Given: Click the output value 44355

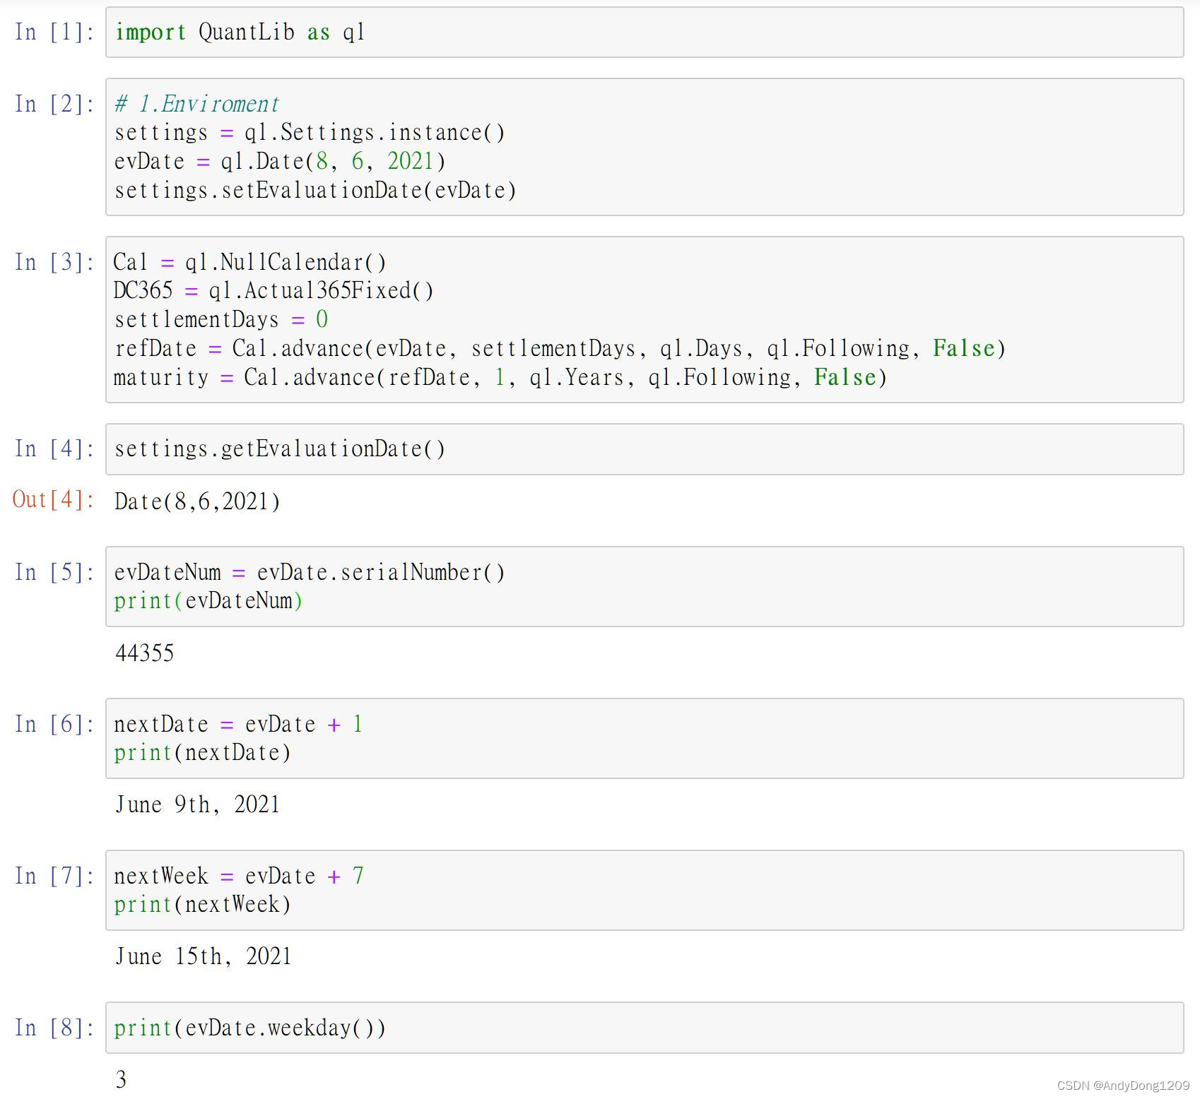Looking at the screenshot, I should [x=144, y=653].
